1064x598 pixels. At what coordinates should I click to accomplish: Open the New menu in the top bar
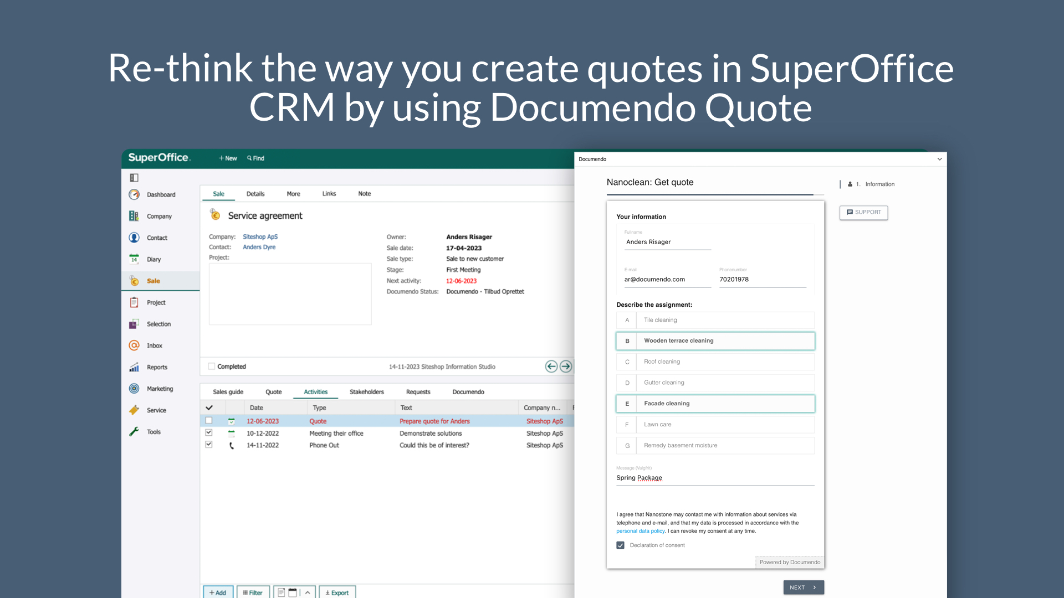(x=228, y=158)
